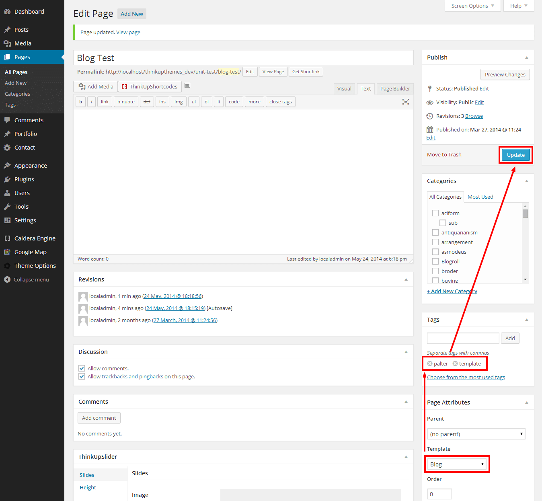Uncheck Allow comments checkbox
This screenshot has width=542, height=501.
click(82, 368)
